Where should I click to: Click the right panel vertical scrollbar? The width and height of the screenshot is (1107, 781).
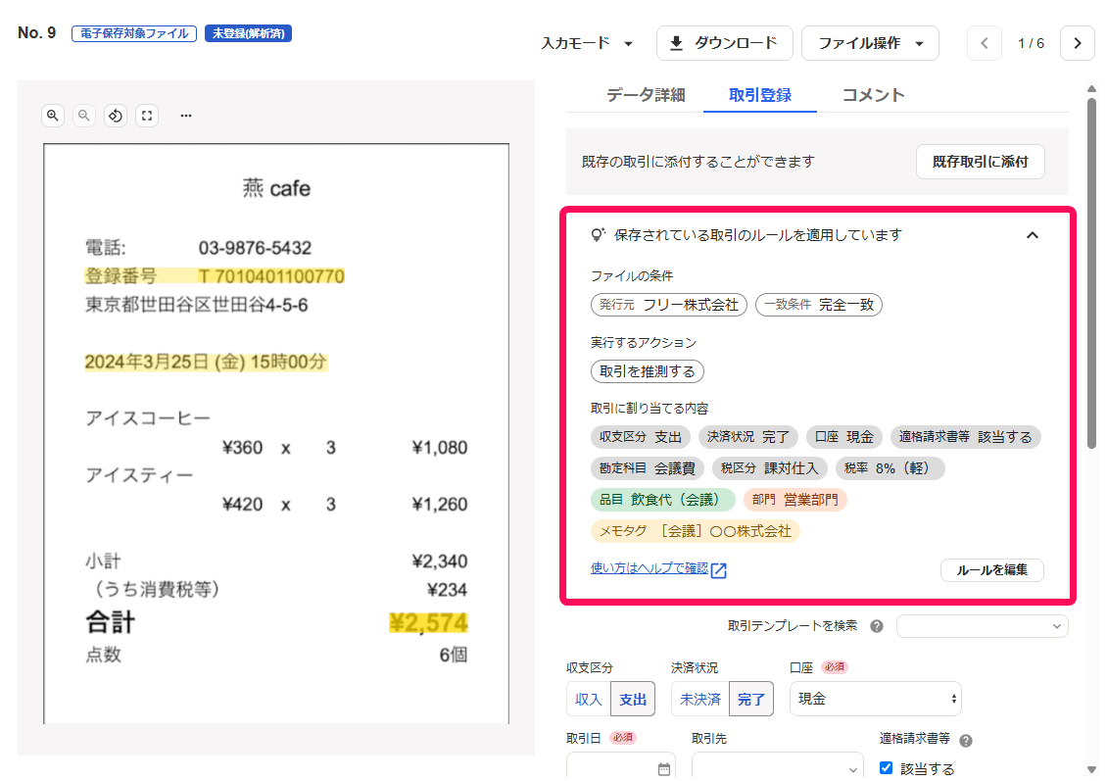[x=1091, y=272]
